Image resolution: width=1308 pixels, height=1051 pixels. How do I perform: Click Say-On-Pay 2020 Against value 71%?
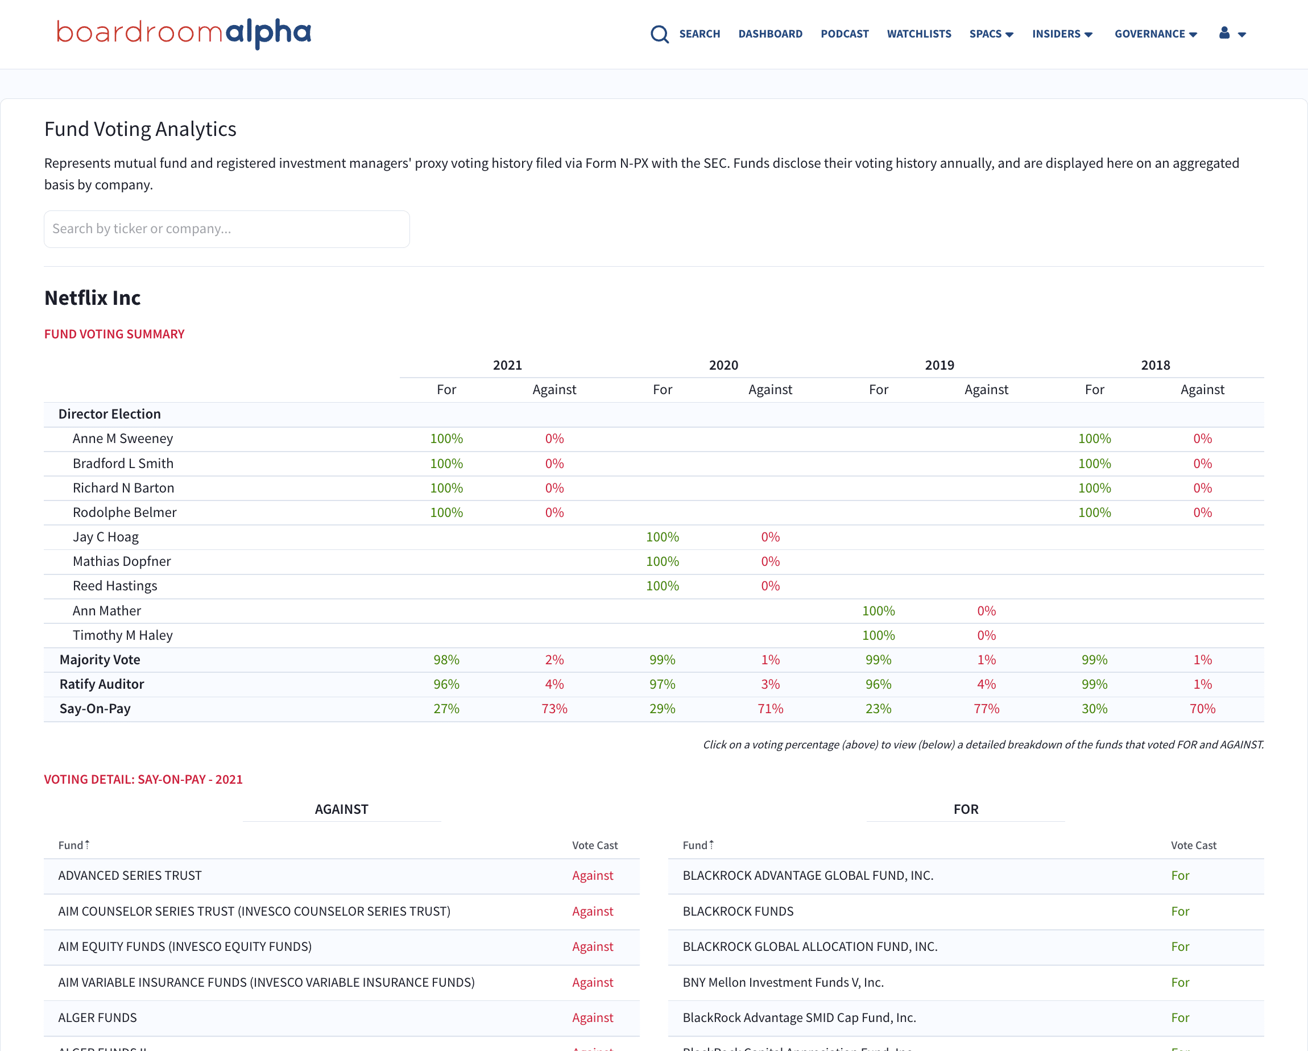(771, 708)
